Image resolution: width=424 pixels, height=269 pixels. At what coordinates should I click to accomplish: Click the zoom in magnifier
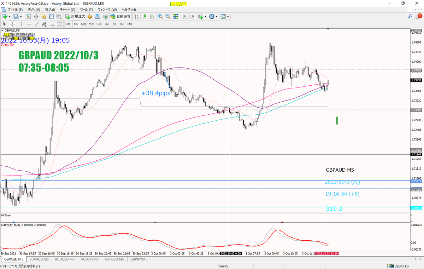coord(160,16)
